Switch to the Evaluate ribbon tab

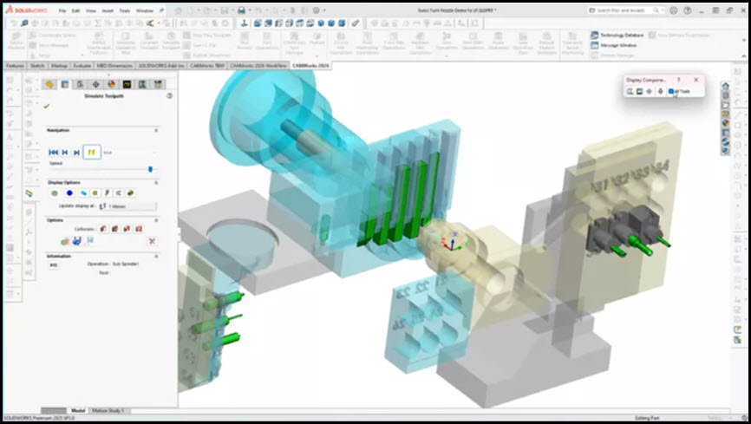tap(82, 66)
